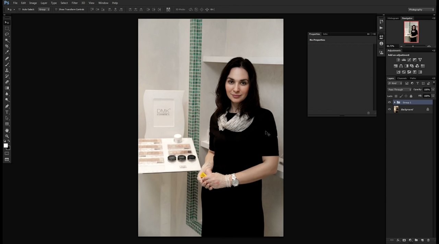The image size is (439, 244).
Task: Select the Pen tool
Action: tap(7, 106)
